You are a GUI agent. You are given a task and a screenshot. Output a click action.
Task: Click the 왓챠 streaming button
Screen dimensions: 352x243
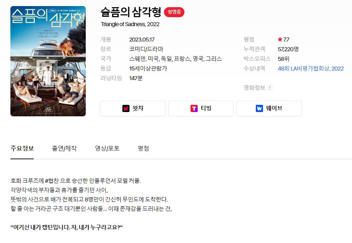(133, 108)
